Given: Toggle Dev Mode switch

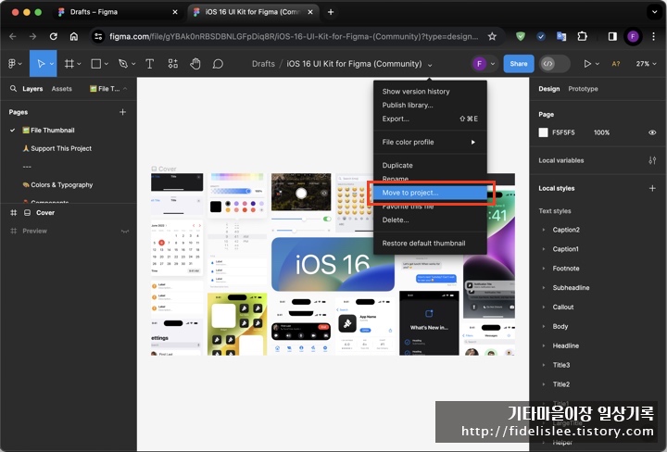Looking at the screenshot, I should pyautogui.click(x=555, y=64).
